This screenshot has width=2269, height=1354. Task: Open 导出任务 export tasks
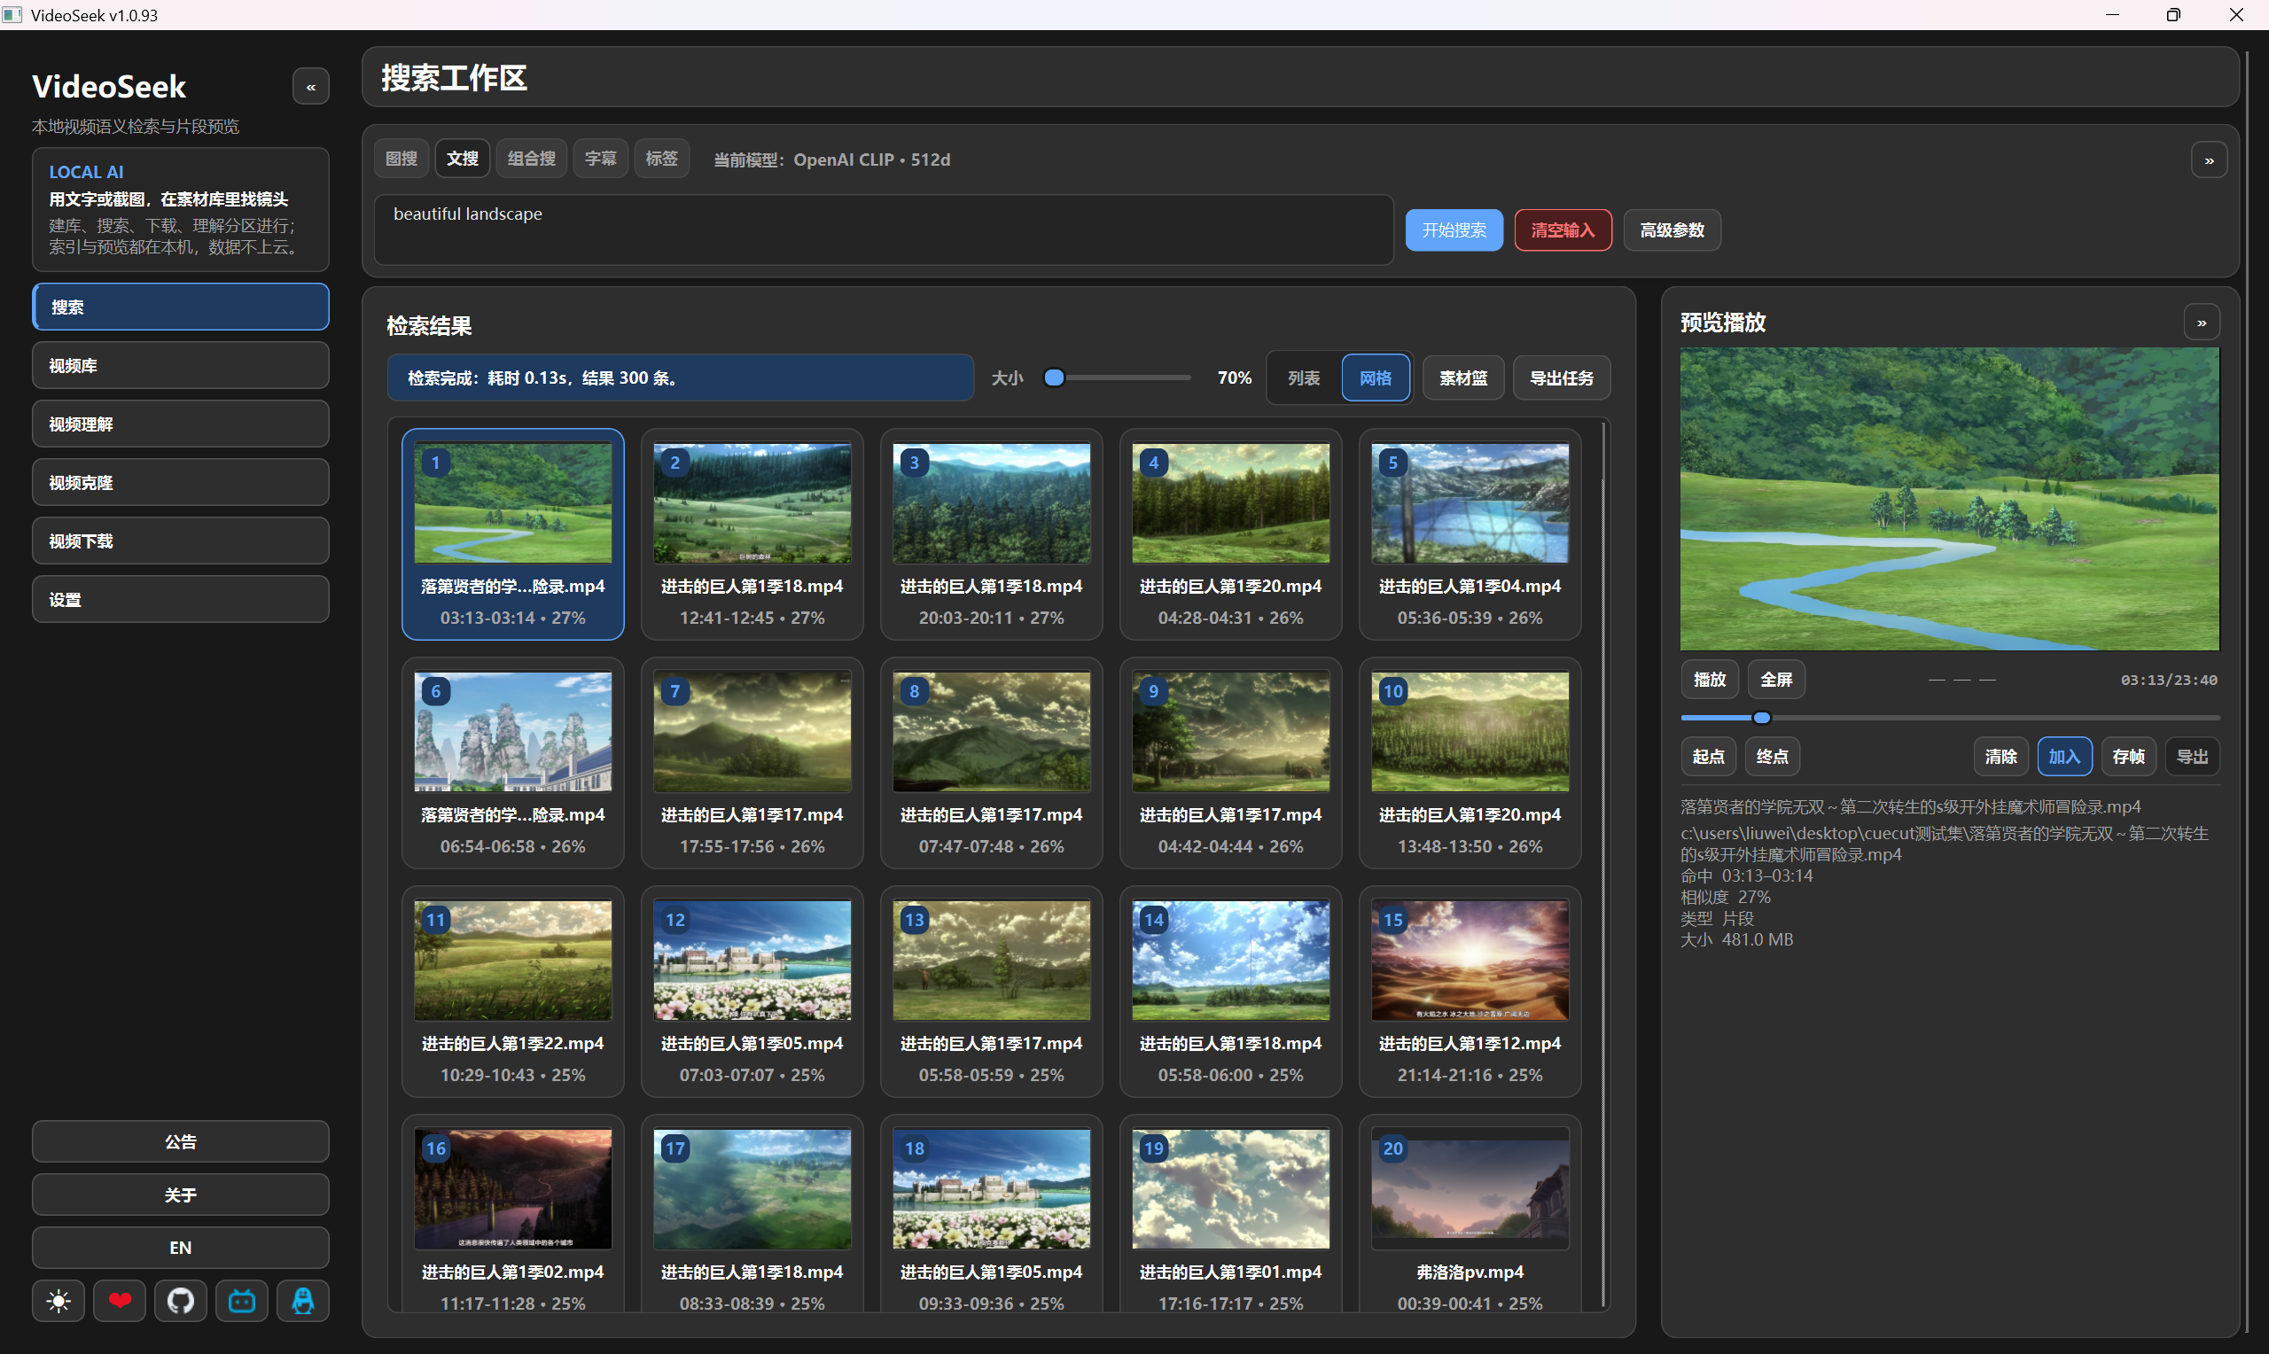1562,377
